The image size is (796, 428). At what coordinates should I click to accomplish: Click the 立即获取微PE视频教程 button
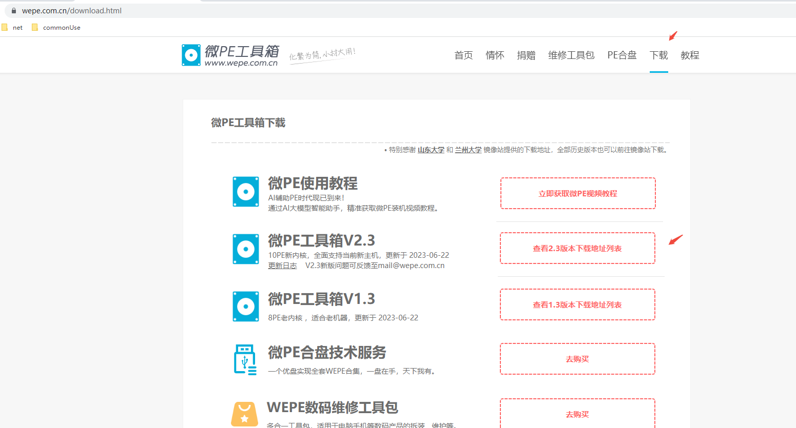[578, 193]
